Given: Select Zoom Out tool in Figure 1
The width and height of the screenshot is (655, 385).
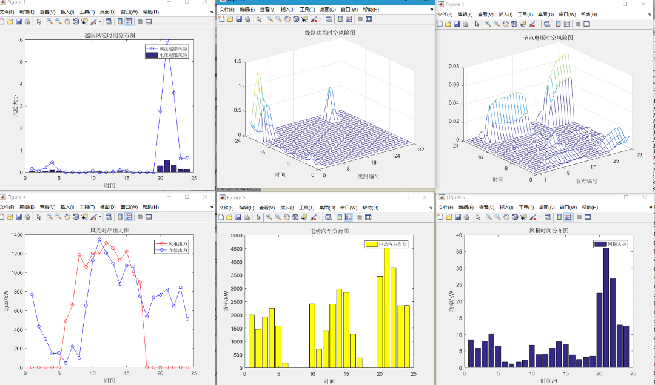Looking at the screenshot, I should pyautogui.click(x=58, y=21).
